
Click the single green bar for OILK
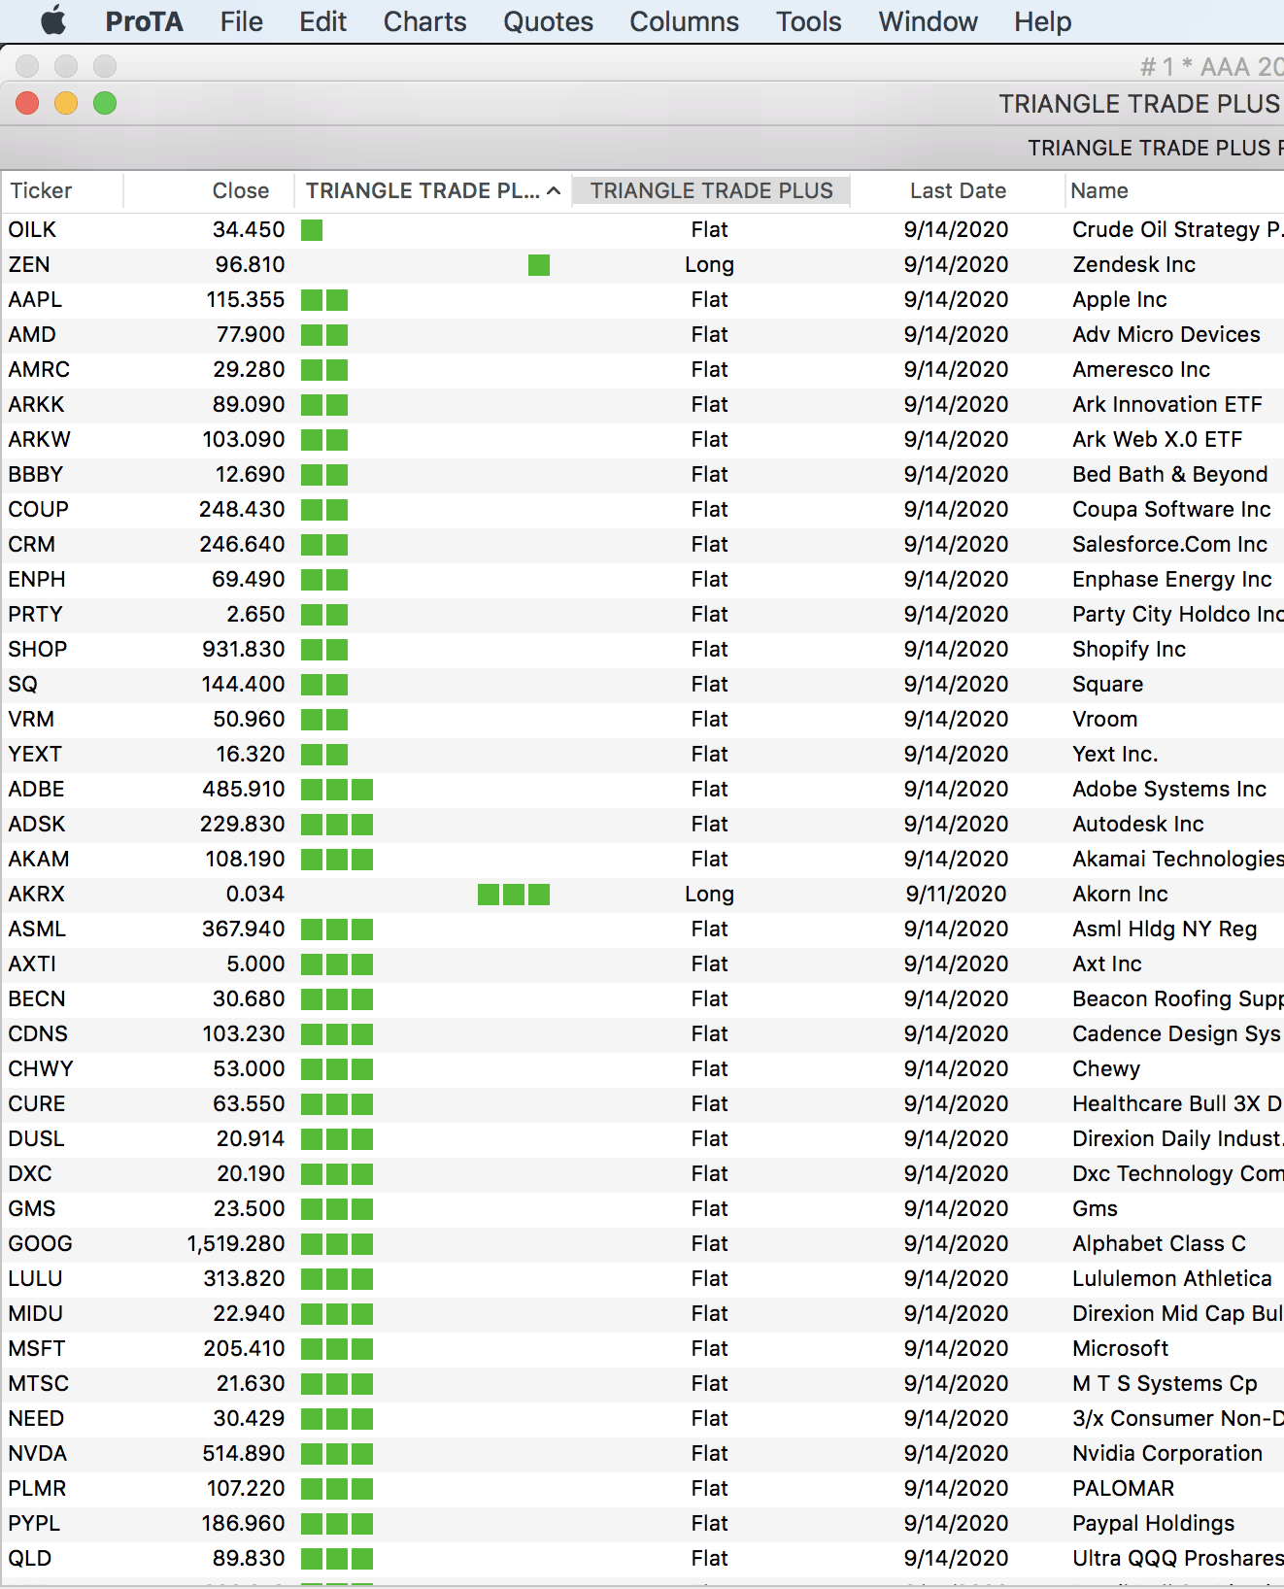312,230
